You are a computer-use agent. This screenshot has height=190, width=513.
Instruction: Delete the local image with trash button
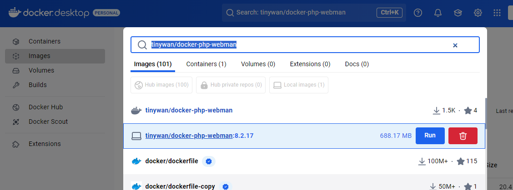(463, 136)
